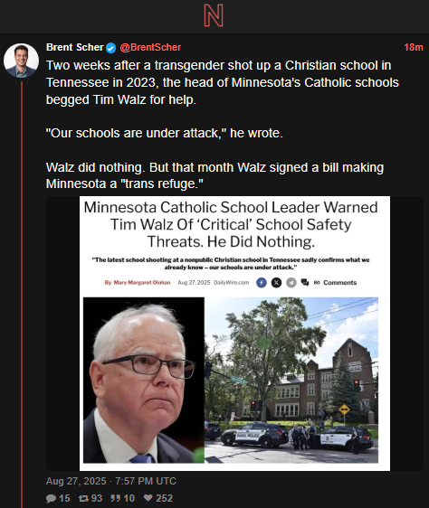The height and width of the screenshot is (508, 429).
Task: Click the 18m timestamp link
Action: click(x=414, y=47)
